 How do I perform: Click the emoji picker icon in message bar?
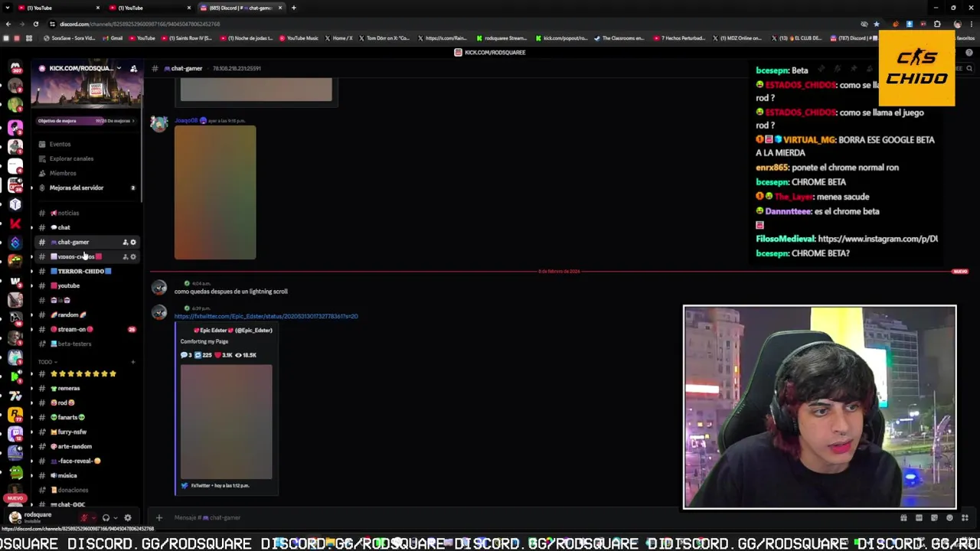click(x=950, y=518)
